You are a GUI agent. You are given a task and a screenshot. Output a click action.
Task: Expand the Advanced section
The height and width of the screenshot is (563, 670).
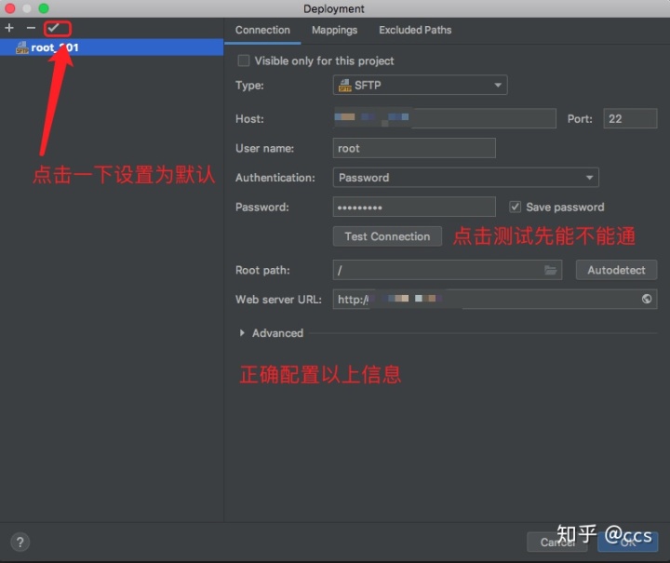(x=242, y=333)
